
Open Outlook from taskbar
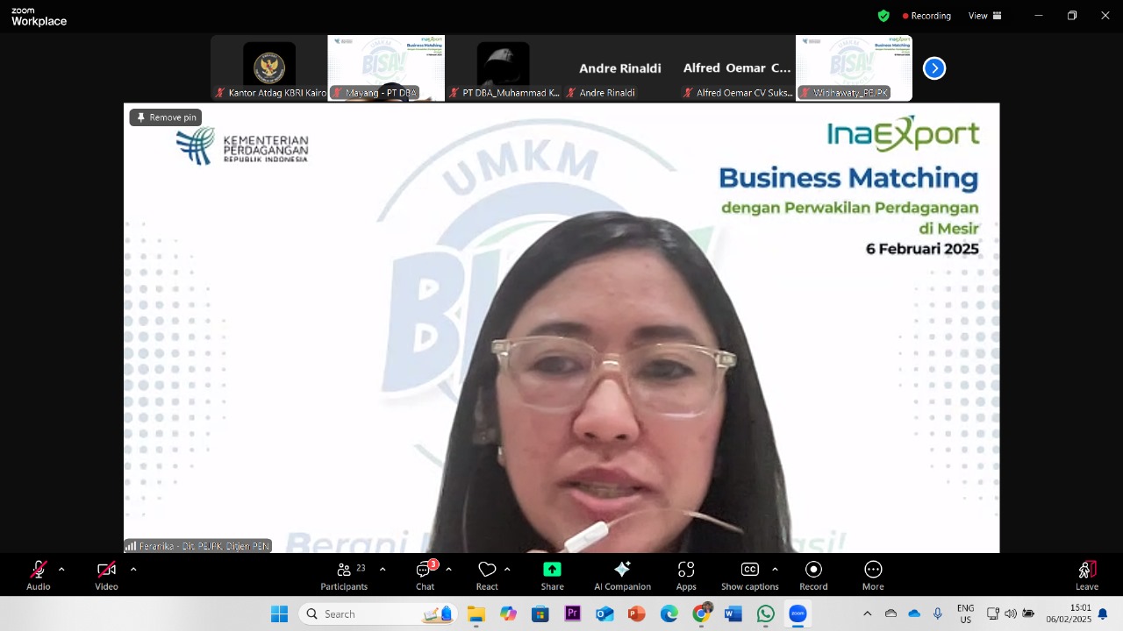(604, 613)
